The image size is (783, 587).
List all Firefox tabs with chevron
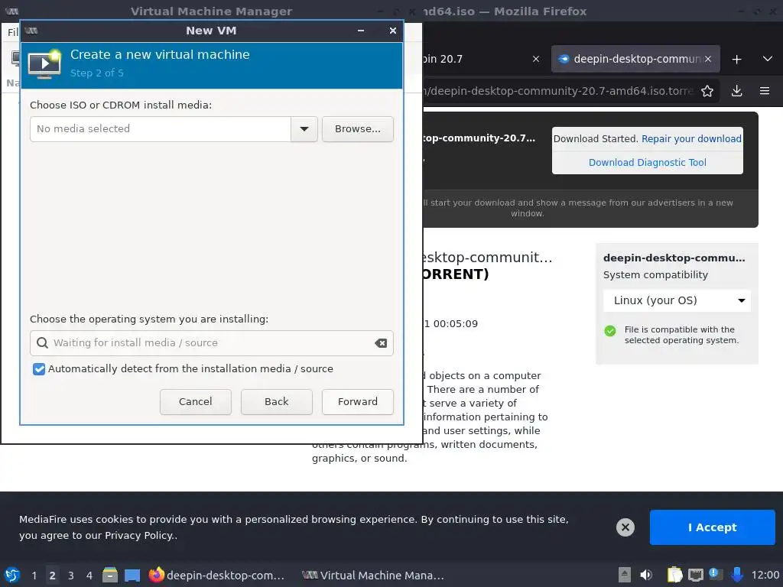768,59
